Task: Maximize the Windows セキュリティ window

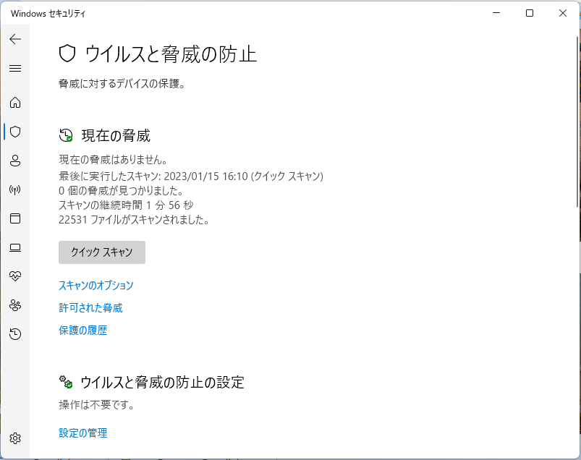Action: tap(530, 13)
